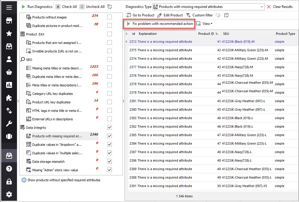Select Duplicate meta titles diagnostic item
The width and height of the screenshot is (299, 202).
tap(57, 77)
